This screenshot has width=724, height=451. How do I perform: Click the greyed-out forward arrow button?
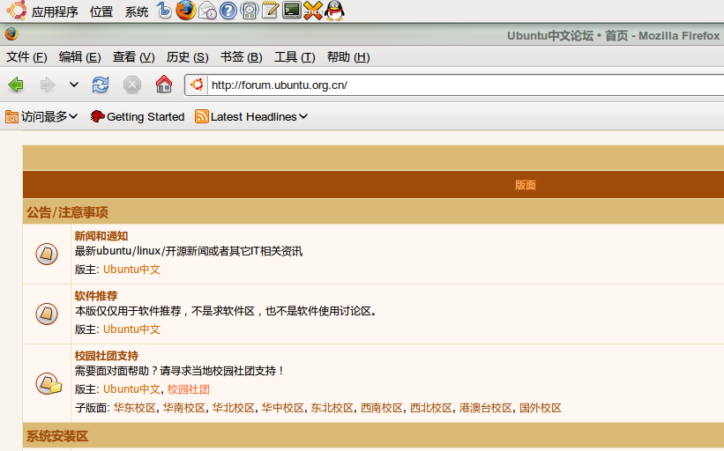(x=47, y=85)
